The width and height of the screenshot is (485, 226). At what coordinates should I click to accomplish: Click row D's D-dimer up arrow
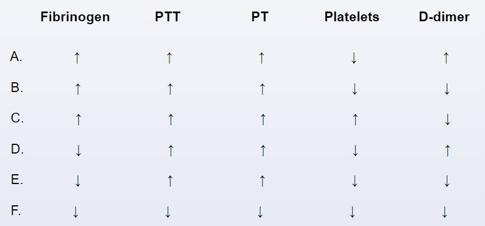[x=447, y=151]
